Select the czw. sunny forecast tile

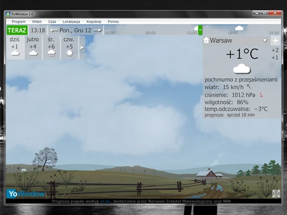[x=69, y=48]
